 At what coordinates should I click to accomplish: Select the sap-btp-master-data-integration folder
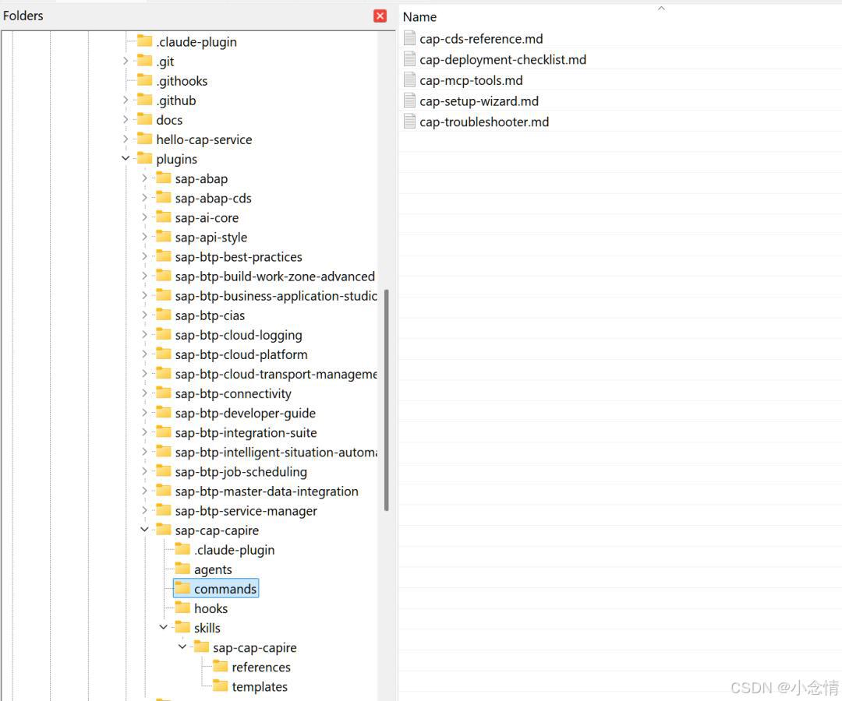point(267,491)
